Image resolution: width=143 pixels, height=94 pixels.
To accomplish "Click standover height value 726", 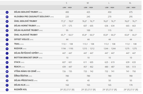I will (x=64, y=71).
